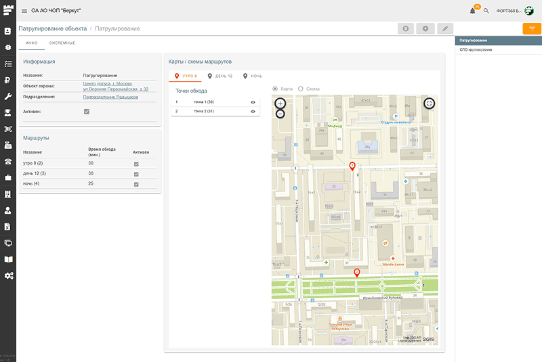Click the search magnifier icon
The height and width of the screenshot is (362, 542).
486,11
